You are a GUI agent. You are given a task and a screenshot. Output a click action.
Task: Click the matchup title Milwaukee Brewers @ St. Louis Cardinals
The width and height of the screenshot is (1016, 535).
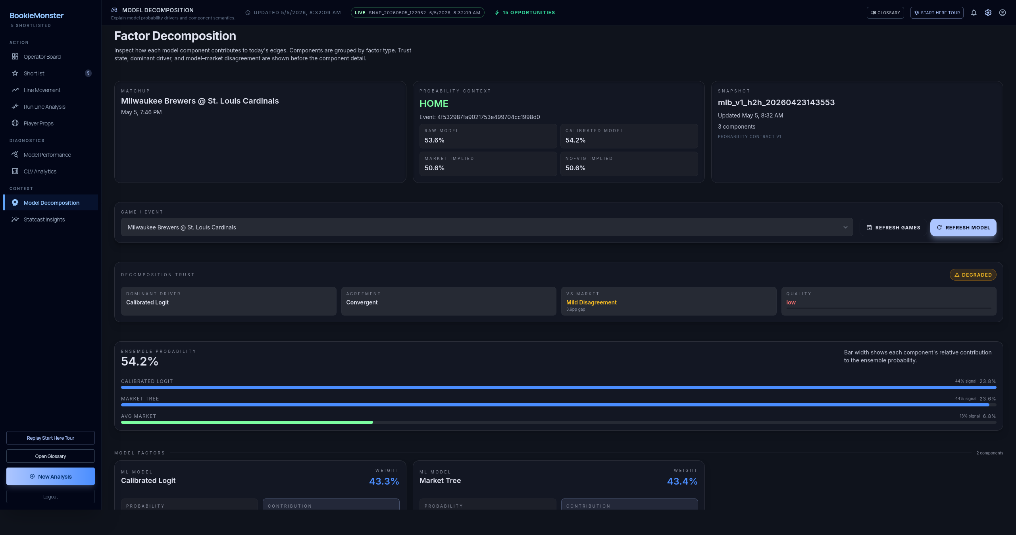point(200,101)
